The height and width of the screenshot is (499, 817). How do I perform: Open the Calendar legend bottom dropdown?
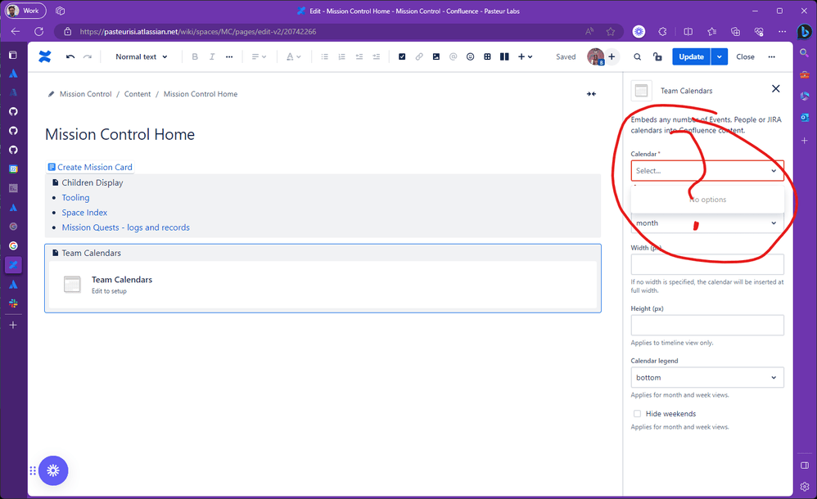[707, 378]
